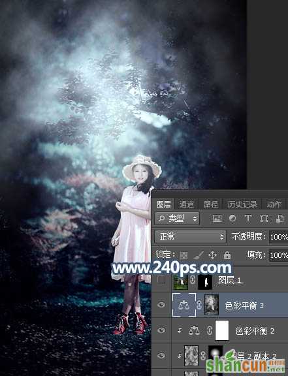The image size is (288, 376).
Task: Open the 正常 blend mode dropdown
Action: pyautogui.click(x=190, y=237)
